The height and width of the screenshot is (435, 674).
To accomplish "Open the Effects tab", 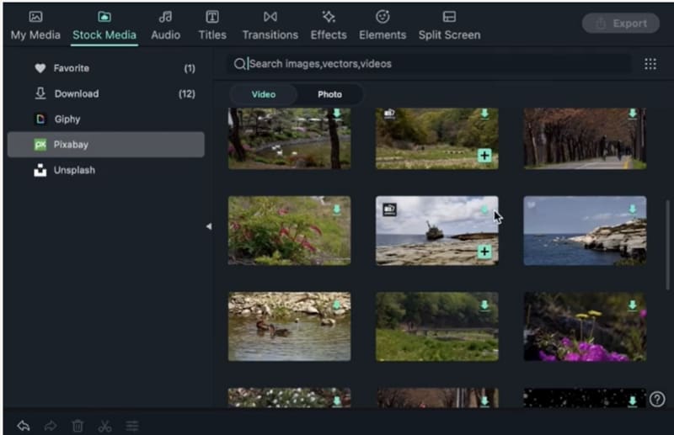I will 329,26.
